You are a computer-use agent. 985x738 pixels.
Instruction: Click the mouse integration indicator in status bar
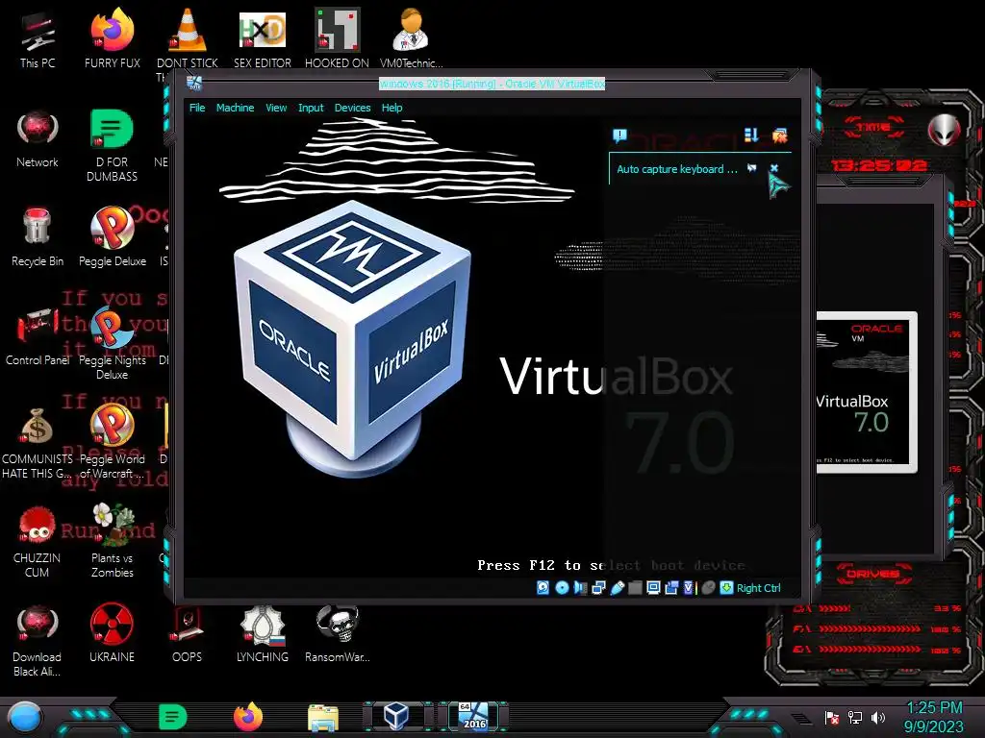(708, 587)
